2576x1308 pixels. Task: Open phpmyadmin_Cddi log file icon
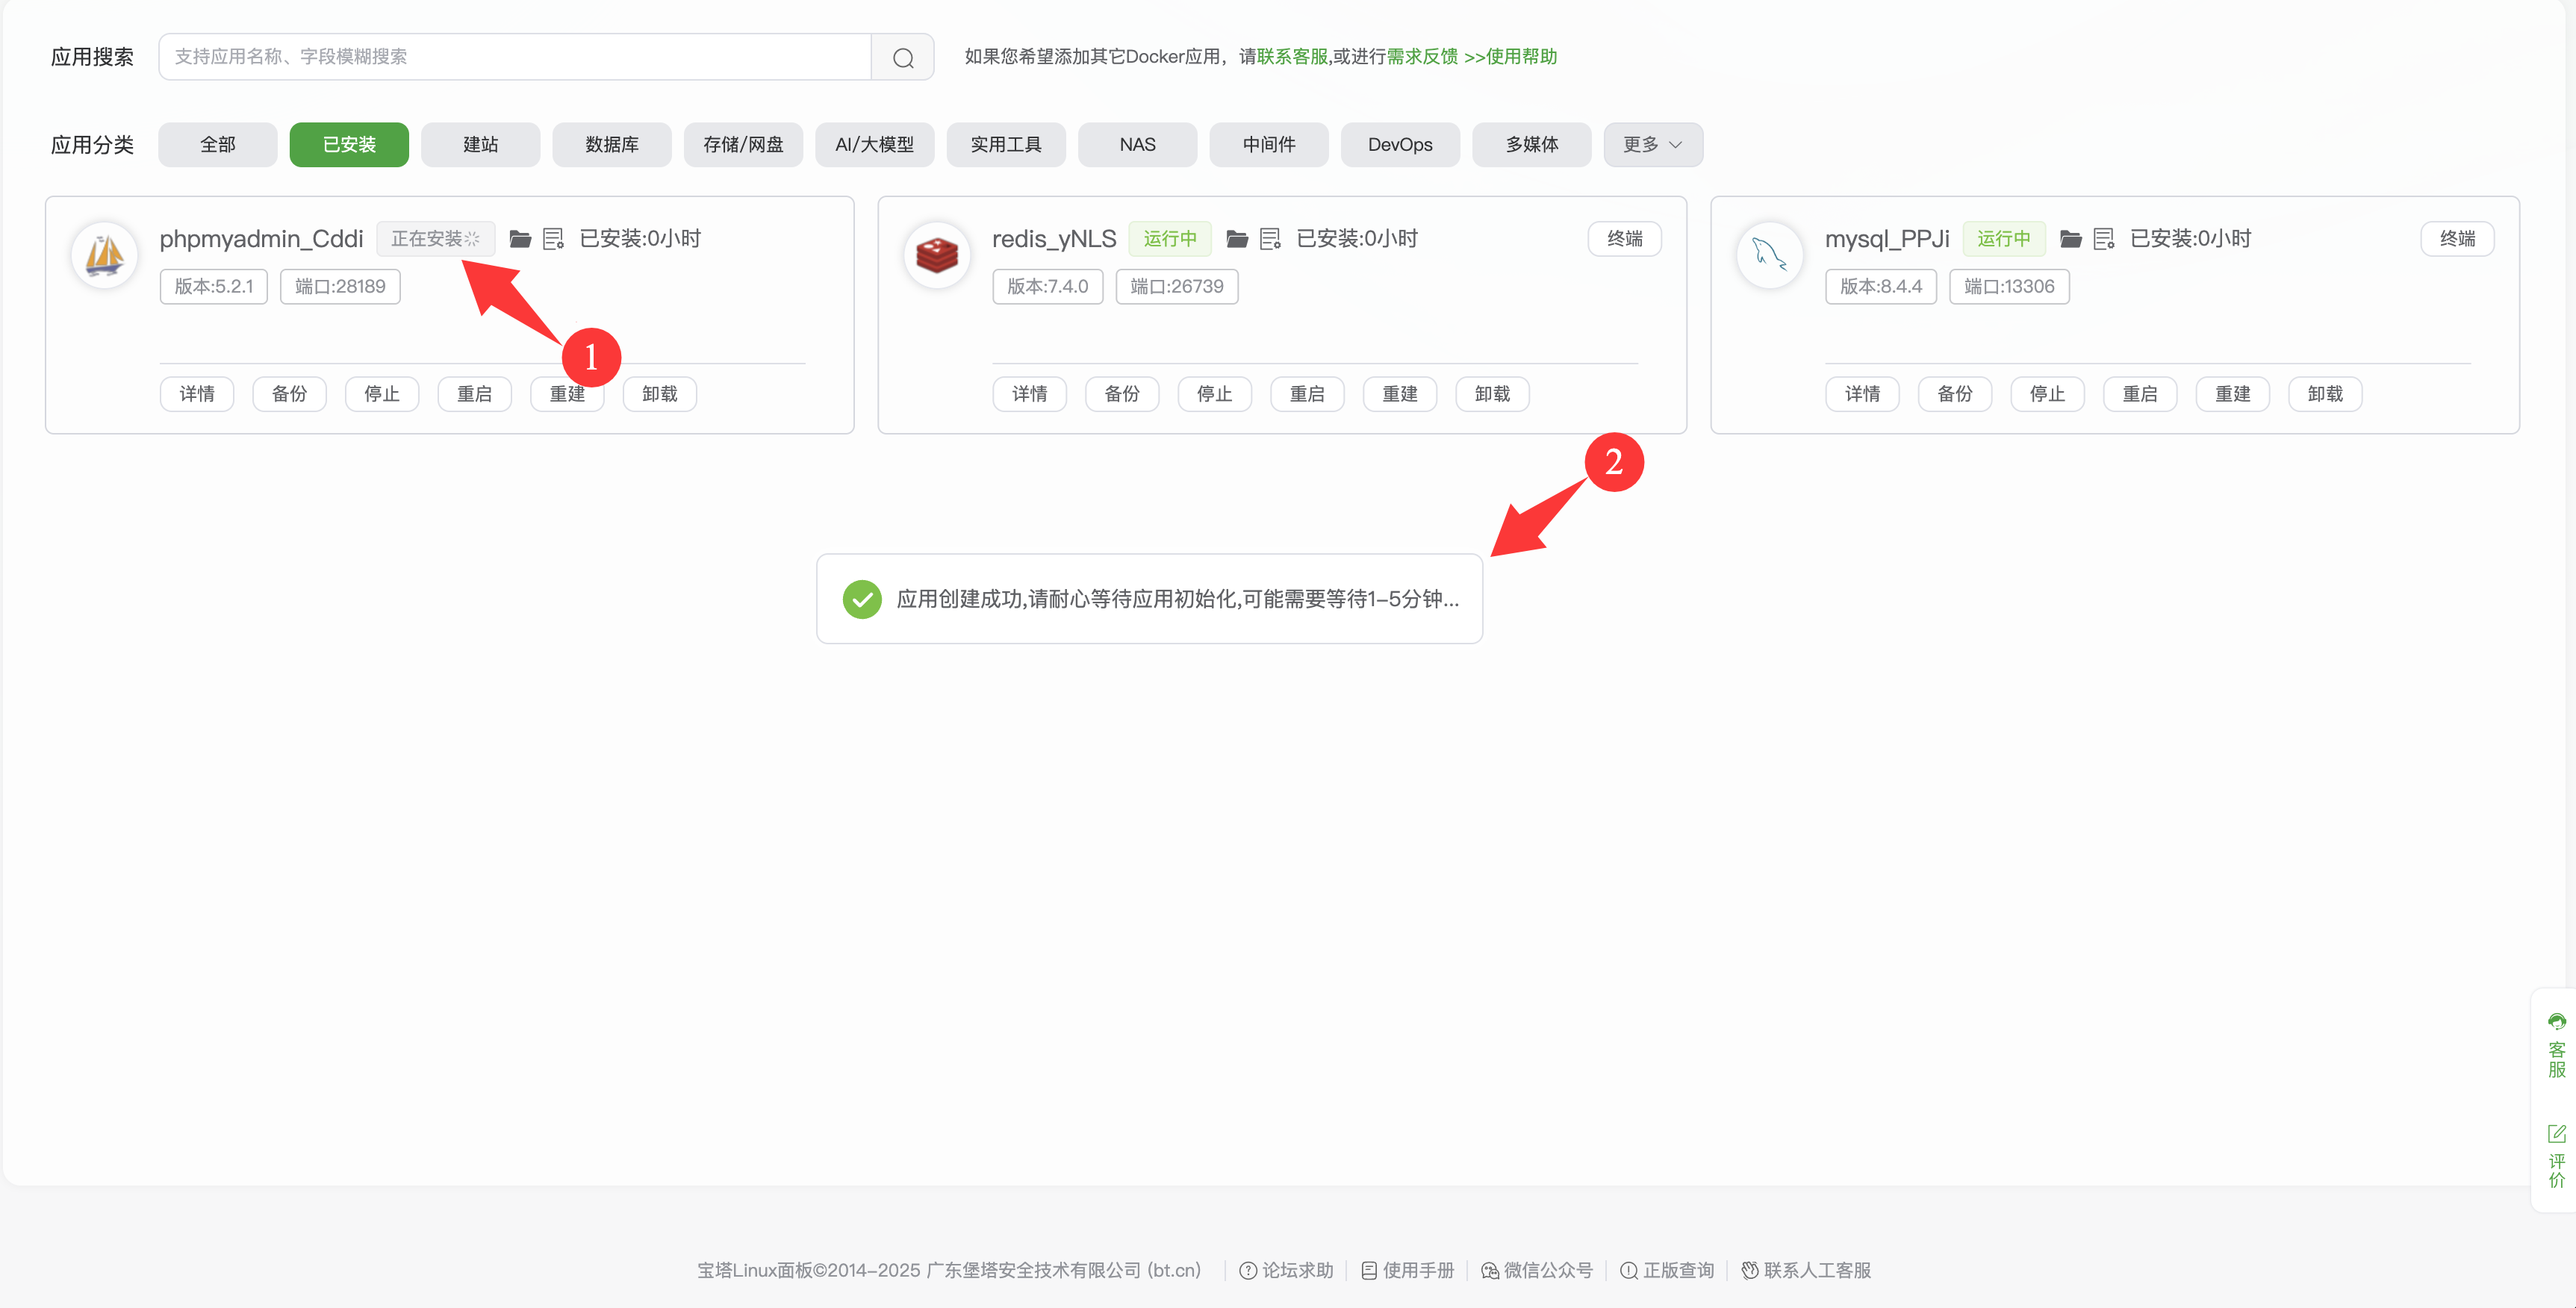553,239
